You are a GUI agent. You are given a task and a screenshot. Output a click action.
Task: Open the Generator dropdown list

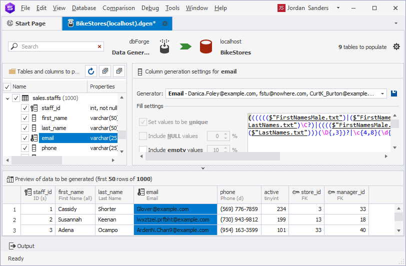tap(382, 93)
